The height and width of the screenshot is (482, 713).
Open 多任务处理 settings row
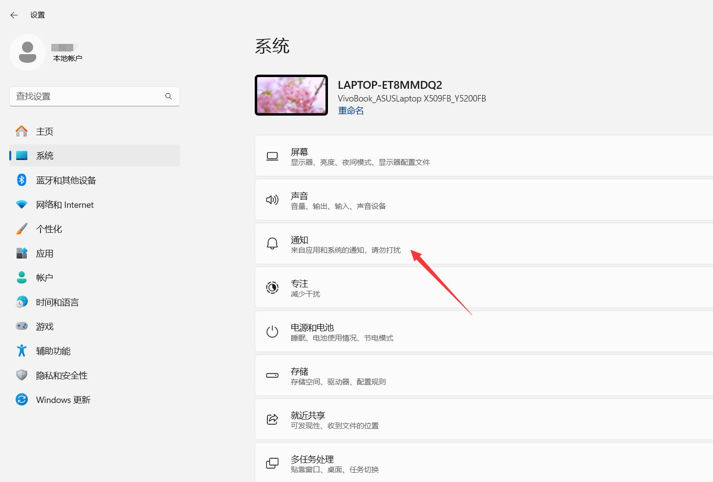coord(484,462)
